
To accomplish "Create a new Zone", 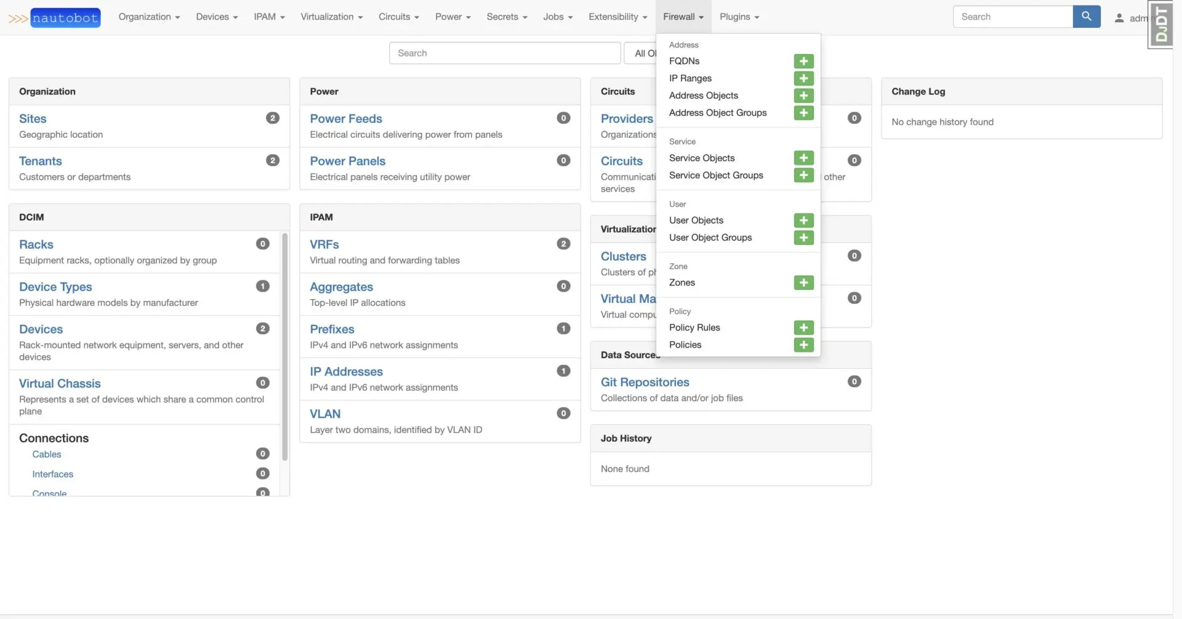I will 803,282.
